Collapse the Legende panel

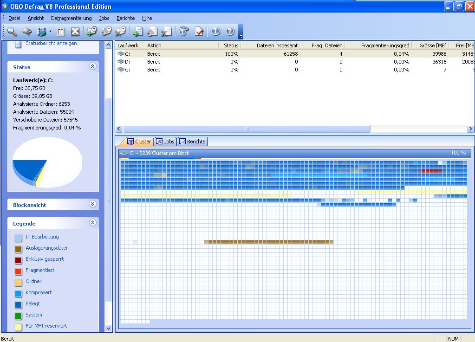coord(92,223)
